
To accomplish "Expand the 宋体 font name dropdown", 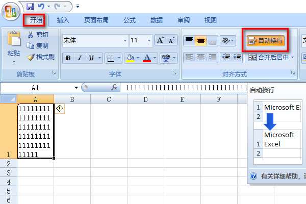I will [x=125, y=41].
